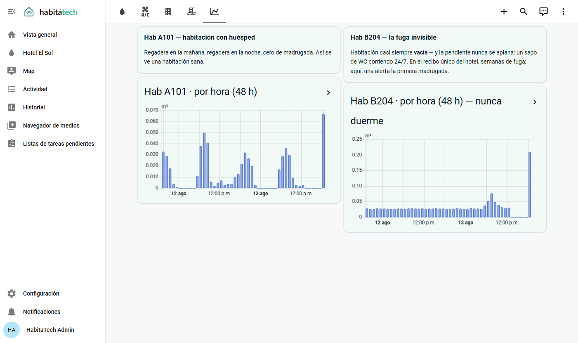Click the Notificaciones bell icon
Screen dimensions: 578x343
point(12,312)
